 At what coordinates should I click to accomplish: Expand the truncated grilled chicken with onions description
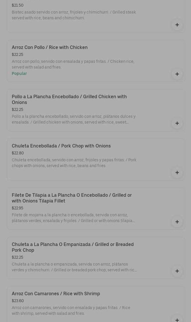tap(74, 120)
